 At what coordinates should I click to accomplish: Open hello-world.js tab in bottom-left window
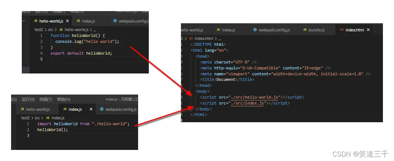(38, 109)
